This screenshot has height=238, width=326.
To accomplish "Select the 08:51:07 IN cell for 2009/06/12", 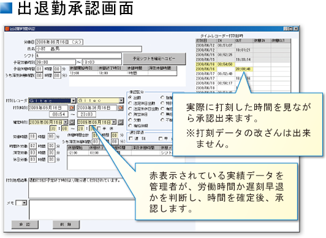I will 226,45.
